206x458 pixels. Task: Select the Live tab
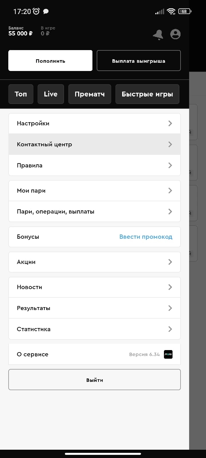(x=51, y=94)
